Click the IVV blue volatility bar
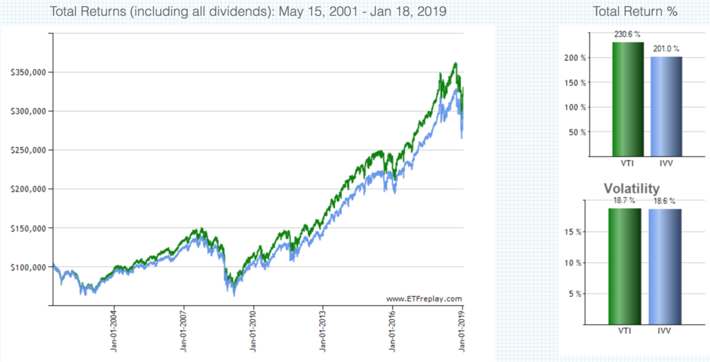This screenshot has height=362, width=710. click(665, 267)
